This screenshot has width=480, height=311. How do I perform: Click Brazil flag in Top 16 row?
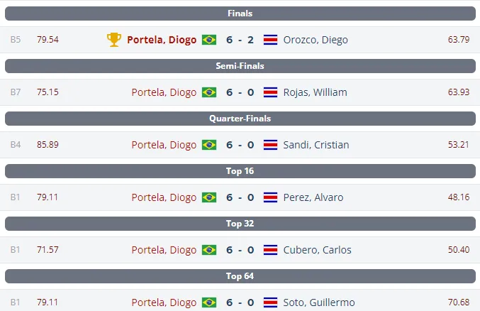(x=209, y=197)
